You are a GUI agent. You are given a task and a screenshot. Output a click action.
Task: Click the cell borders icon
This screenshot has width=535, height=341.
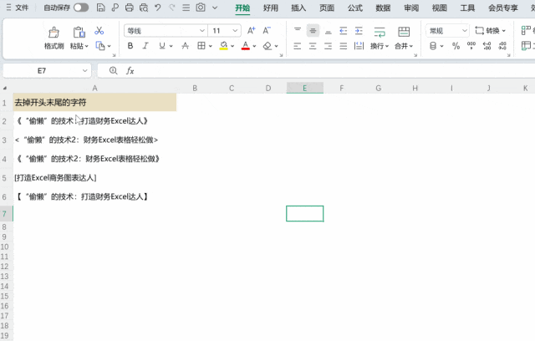point(201,46)
